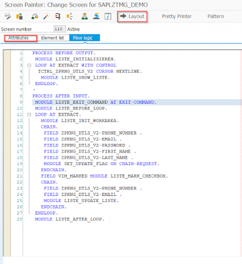Click the Pattern button
This screenshot has width=242, height=264.
[216, 16]
